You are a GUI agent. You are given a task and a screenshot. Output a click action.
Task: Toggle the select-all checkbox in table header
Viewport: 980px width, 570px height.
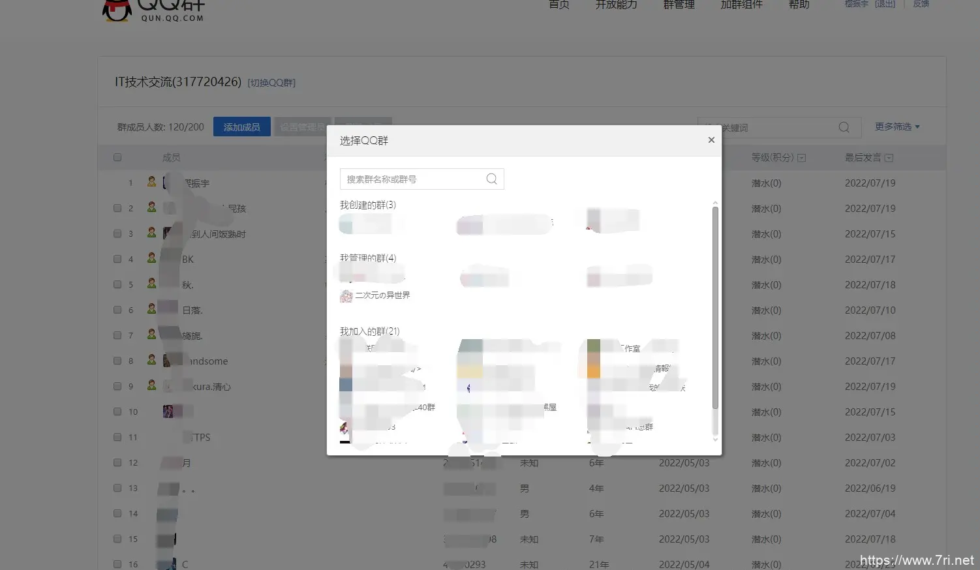pos(117,157)
